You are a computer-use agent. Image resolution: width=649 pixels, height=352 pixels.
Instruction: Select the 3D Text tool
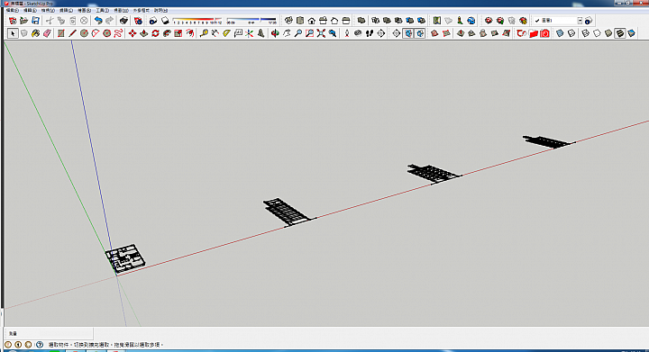[x=261, y=33]
